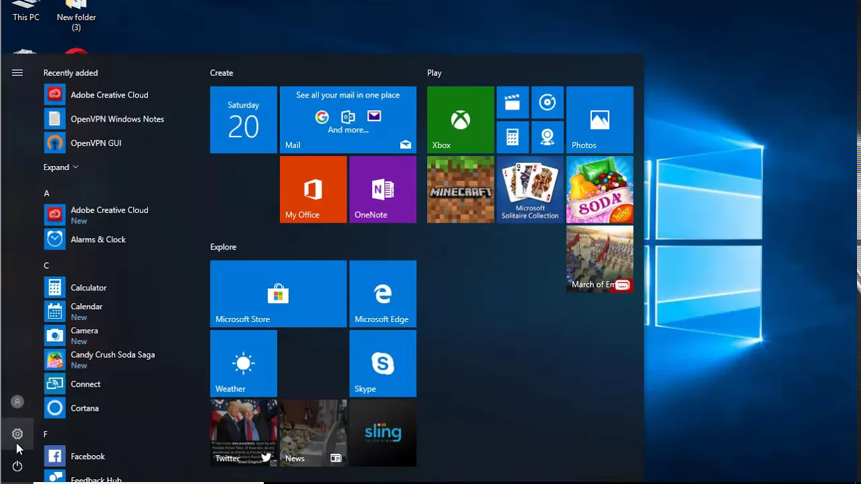Open Sling Television tile
Screen dimensions: 861x484
(x=383, y=433)
